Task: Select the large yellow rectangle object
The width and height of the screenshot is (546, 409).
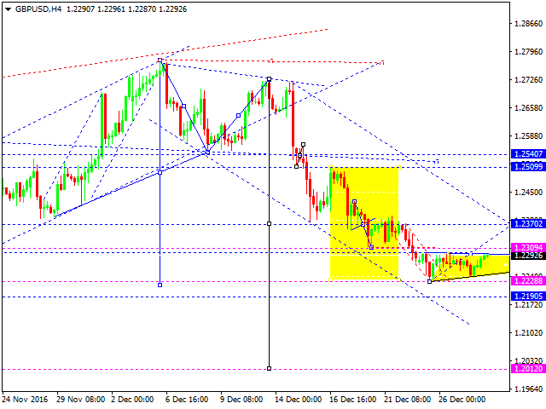Action: point(364,223)
